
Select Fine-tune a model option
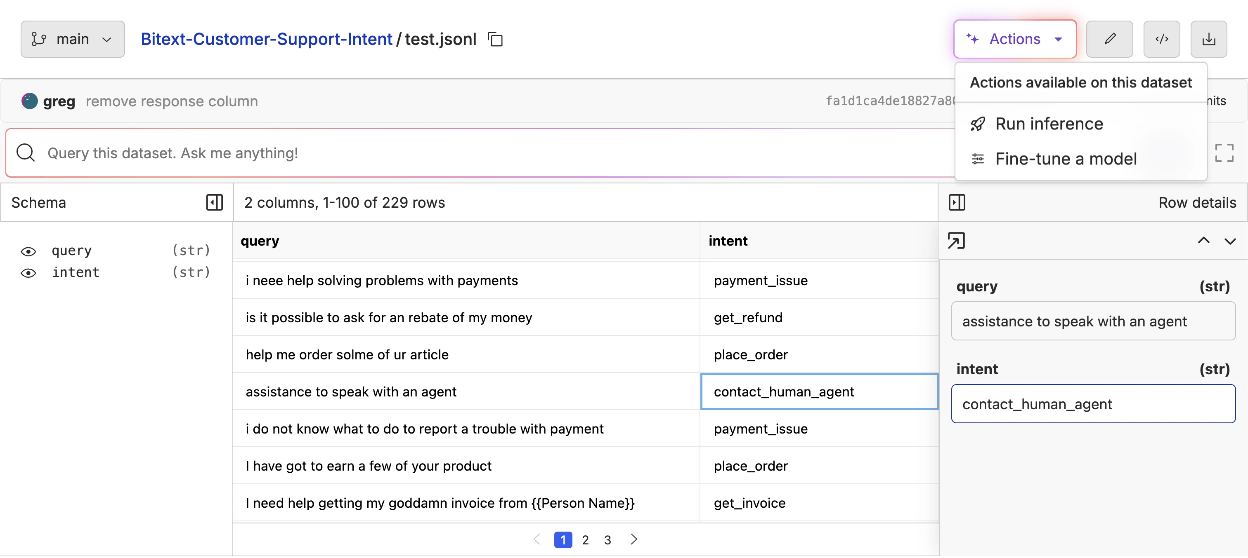(x=1065, y=159)
